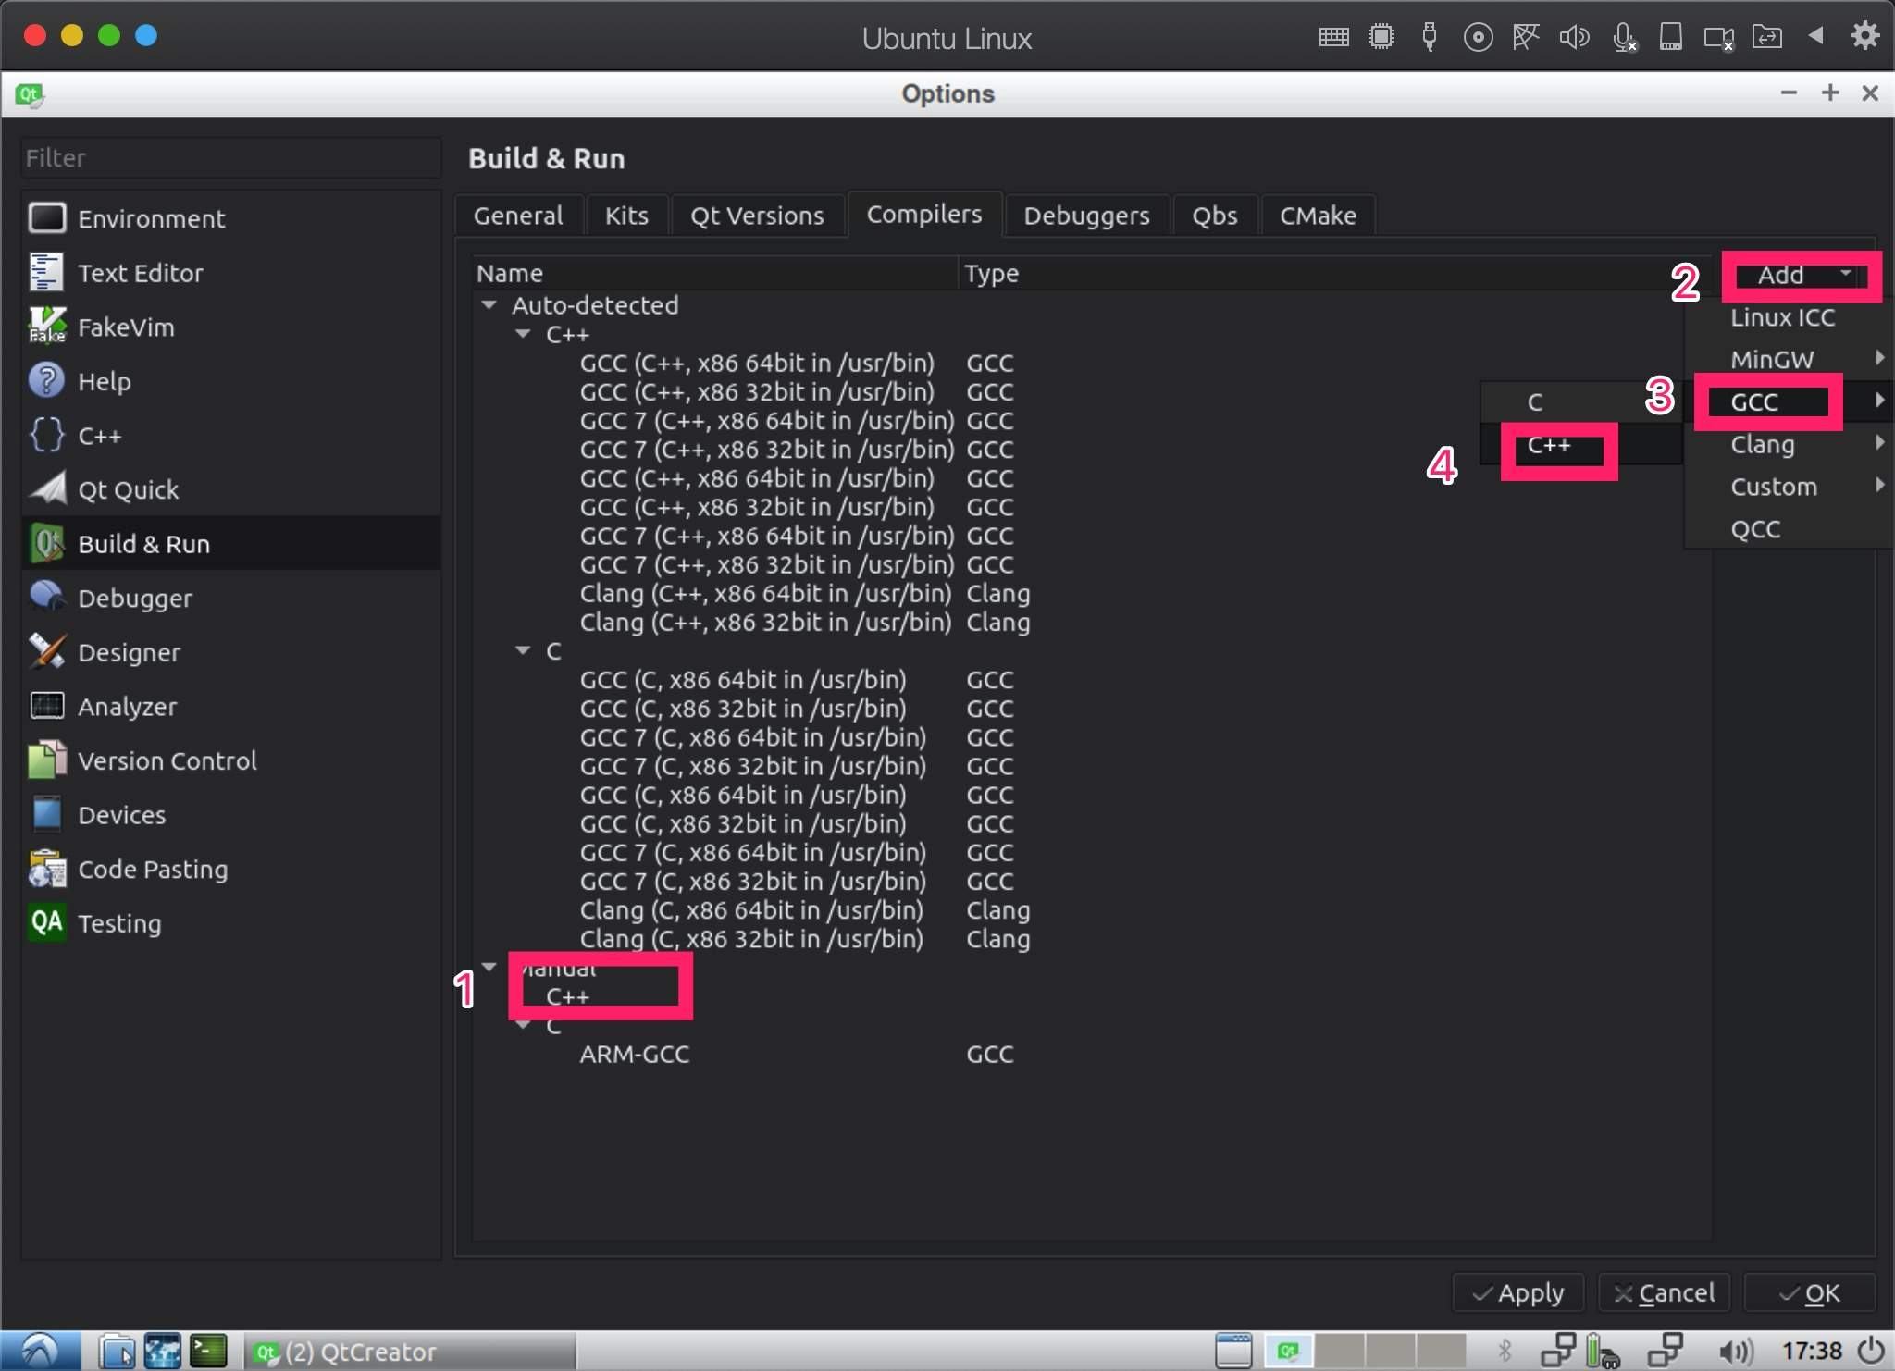Screen dimensions: 1895x1371
Task: Pick C in the GCC submenu
Action: click(1581, 402)
